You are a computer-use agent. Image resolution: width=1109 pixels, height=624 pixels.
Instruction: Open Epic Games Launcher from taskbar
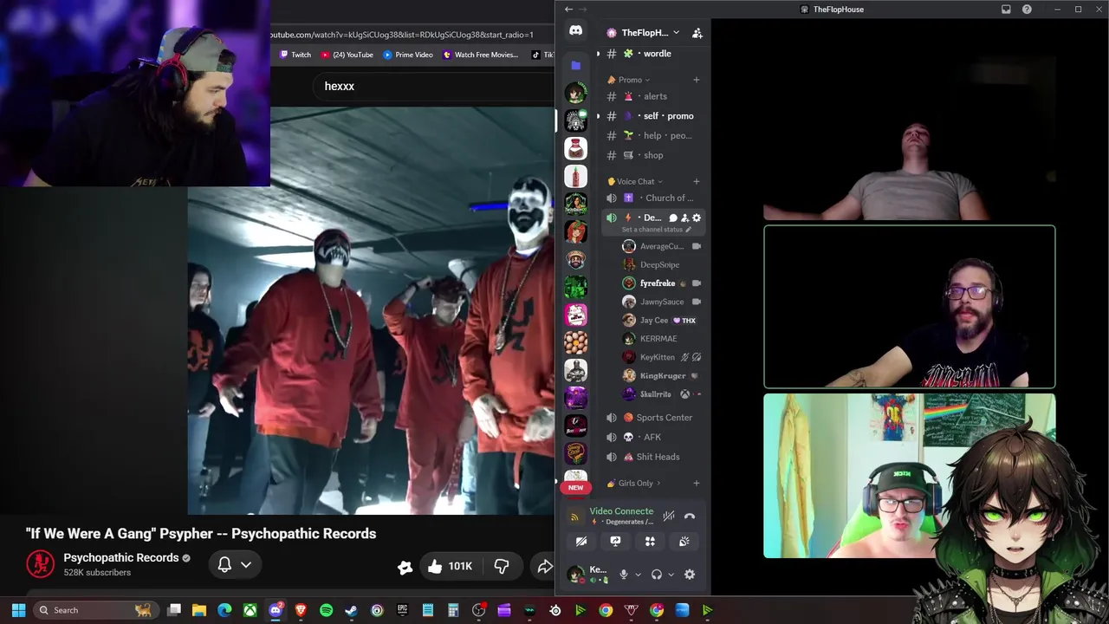(402, 610)
